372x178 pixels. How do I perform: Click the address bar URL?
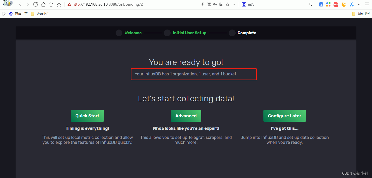pyautogui.click(x=108, y=4)
